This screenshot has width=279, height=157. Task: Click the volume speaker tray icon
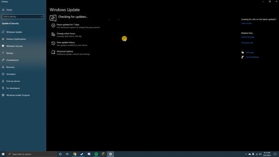pos(260,154)
